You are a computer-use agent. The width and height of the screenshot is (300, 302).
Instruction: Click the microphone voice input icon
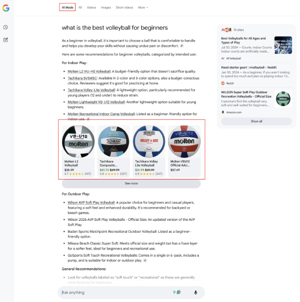tap(195, 293)
